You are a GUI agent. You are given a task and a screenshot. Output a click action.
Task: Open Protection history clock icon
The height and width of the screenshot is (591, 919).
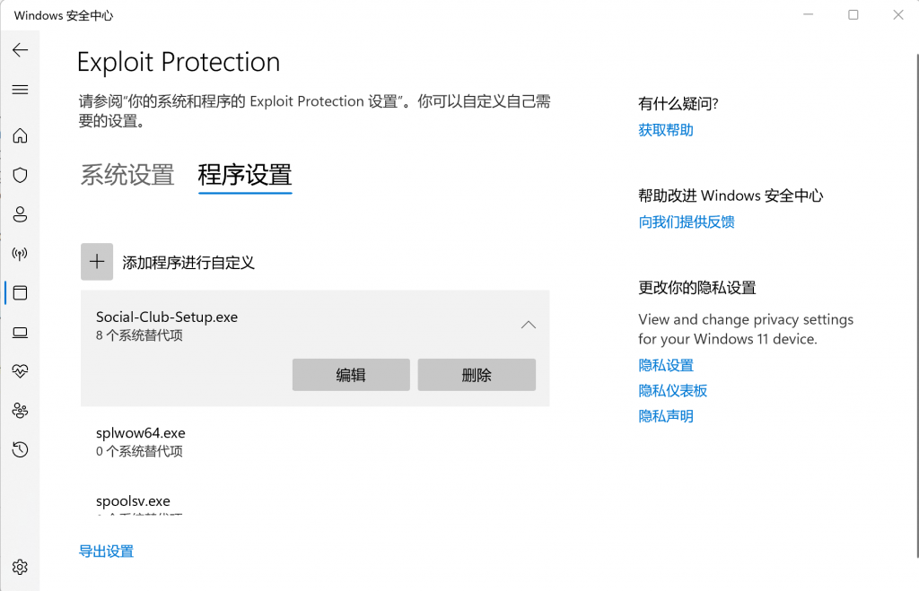(x=20, y=449)
